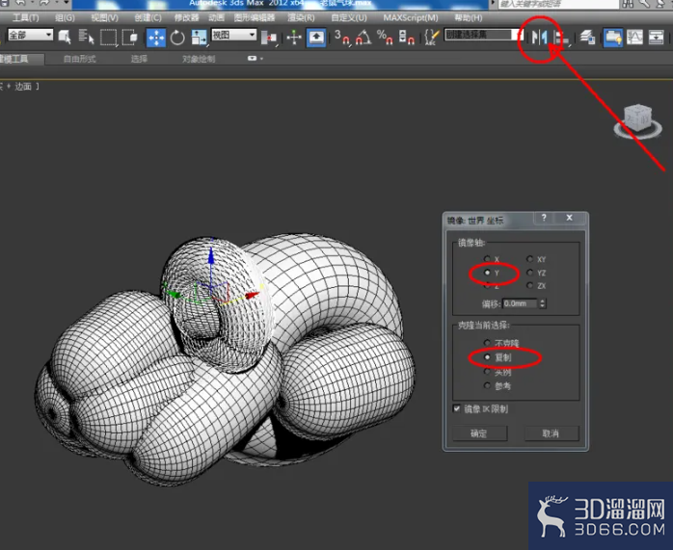Image resolution: width=673 pixels, height=550 pixels.
Task: Select the 实例 clone option
Action: coord(487,372)
